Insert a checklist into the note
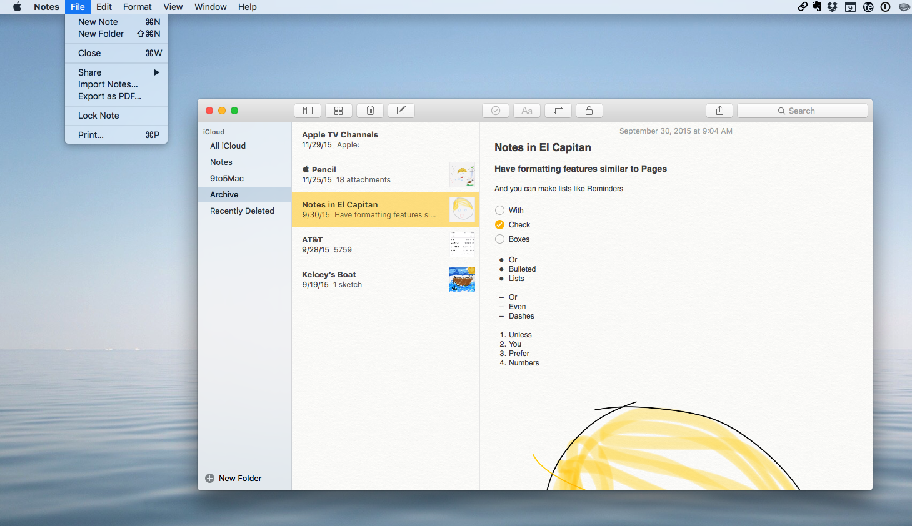 coord(495,110)
